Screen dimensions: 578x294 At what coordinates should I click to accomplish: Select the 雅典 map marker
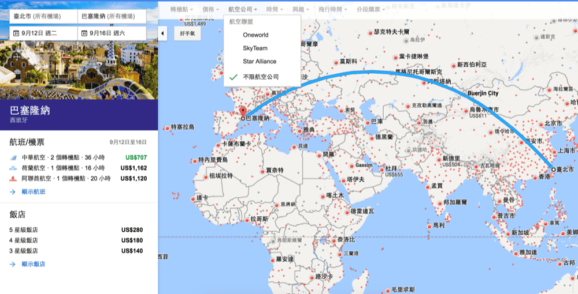click(x=299, y=130)
